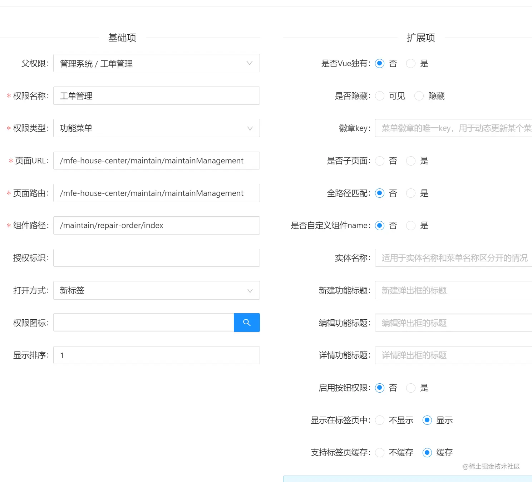
Task: Focus the 权限图标 text input
Action: click(x=143, y=323)
